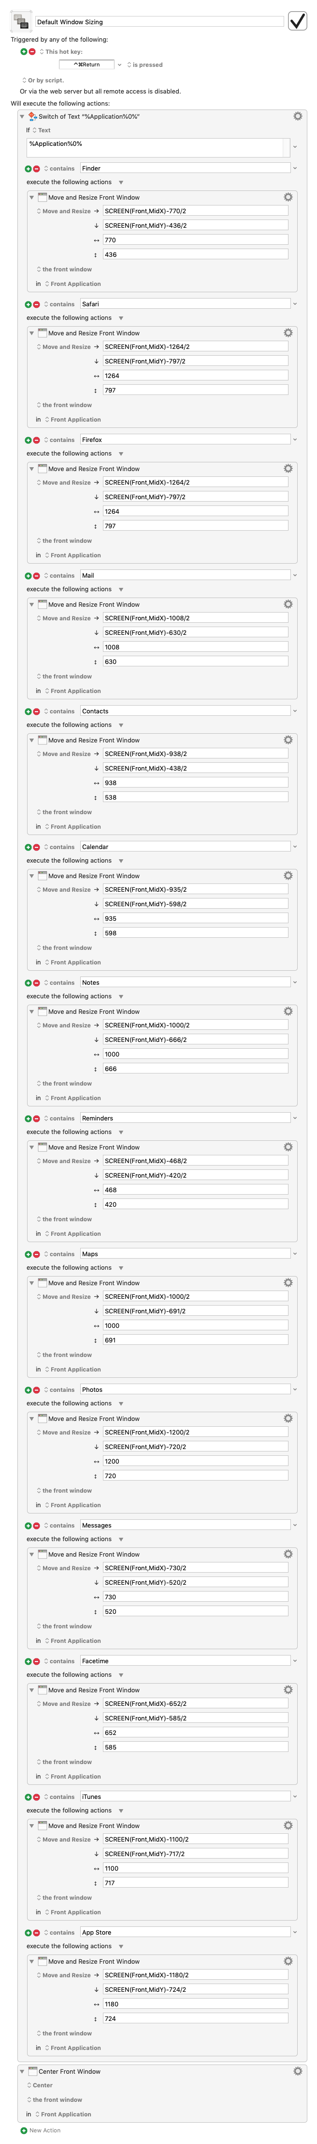Remove the hot key trigger with red minus
The width and height of the screenshot is (317, 2144).
pos(32,51)
